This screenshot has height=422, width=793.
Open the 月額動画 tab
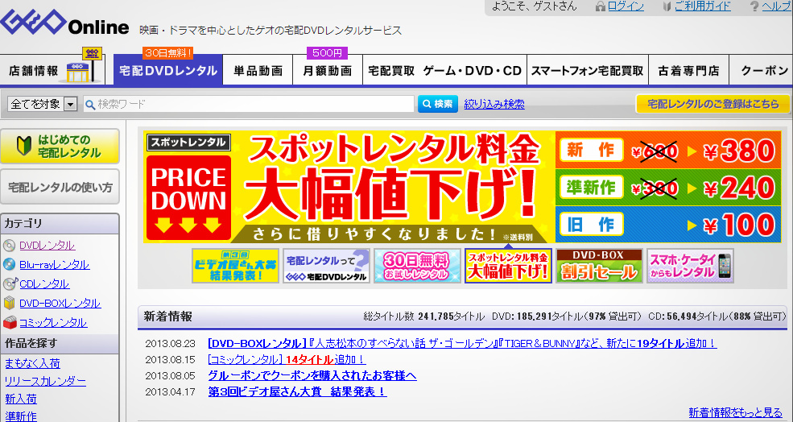pos(327,71)
